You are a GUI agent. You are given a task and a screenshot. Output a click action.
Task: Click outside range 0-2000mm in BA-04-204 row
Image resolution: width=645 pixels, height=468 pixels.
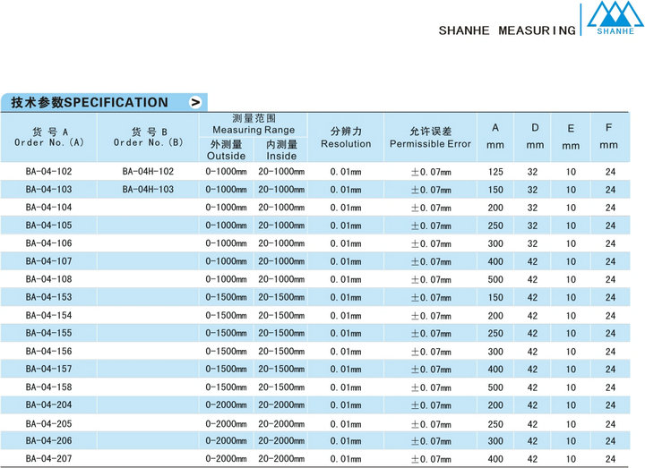click(227, 405)
